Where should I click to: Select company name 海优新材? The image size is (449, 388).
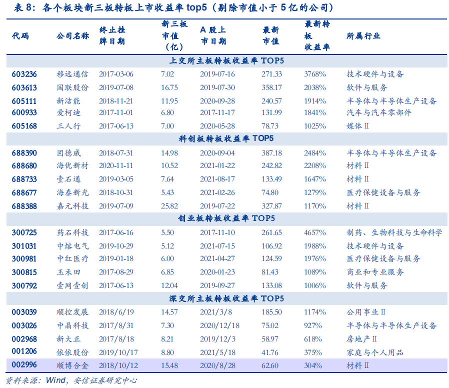coord(72,166)
